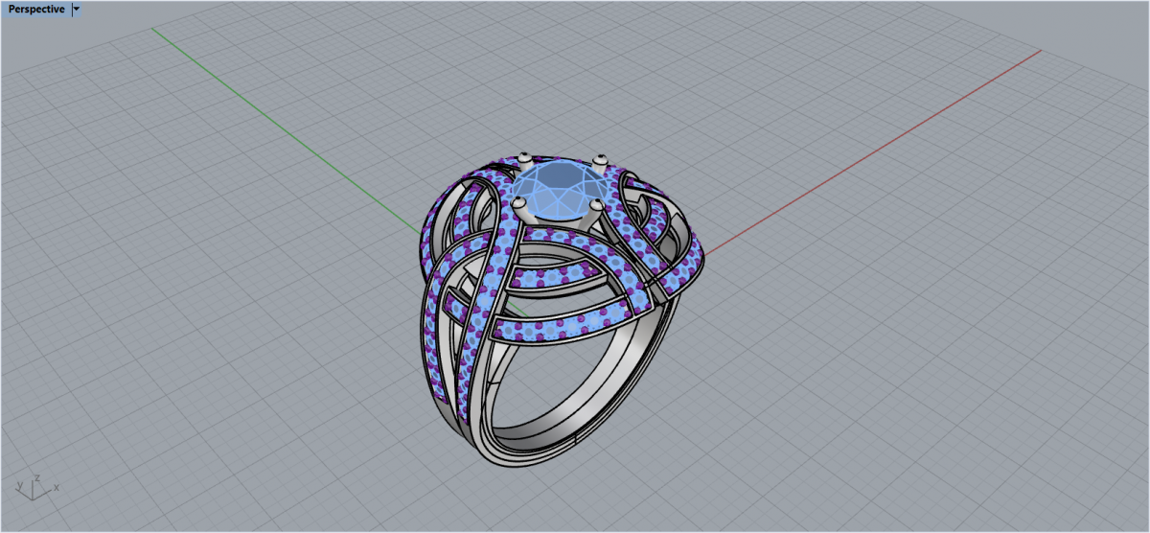Image resolution: width=1150 pixels, height=533 pixels.
Task: Select the back-right prong above the gemstone
Action: coord(601,159)
